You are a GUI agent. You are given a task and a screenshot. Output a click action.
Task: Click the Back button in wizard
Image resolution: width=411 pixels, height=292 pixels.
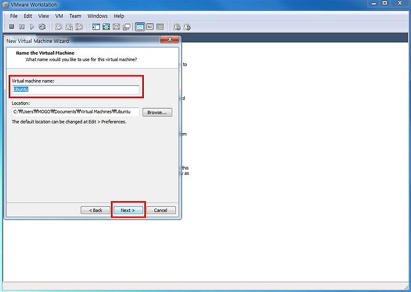(x=95, y=210)
